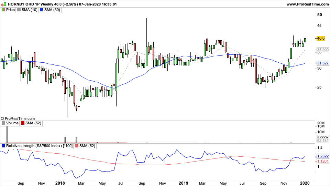Click the www.ProRealTime.com link
The height and width of the screenshot is (186, 330).
point(307,4)
